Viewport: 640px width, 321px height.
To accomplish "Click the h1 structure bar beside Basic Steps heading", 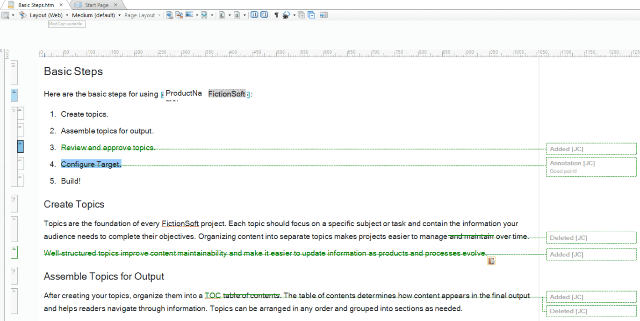I will click(x=14, y=71).
